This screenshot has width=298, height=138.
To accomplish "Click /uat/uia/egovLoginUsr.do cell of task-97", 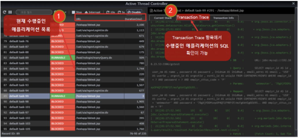I will pos(100,113).
